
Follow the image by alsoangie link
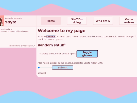click(x=13, y=18)
